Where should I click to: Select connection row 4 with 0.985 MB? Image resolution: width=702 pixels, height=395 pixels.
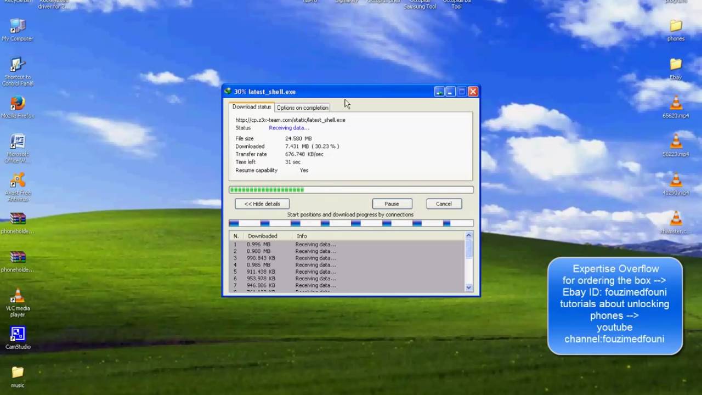tap(347, 265)
